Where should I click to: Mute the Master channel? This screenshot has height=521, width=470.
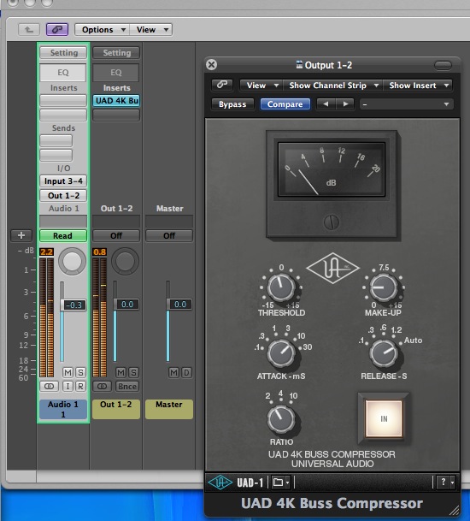pyautogui.click(x=174, y=372)
